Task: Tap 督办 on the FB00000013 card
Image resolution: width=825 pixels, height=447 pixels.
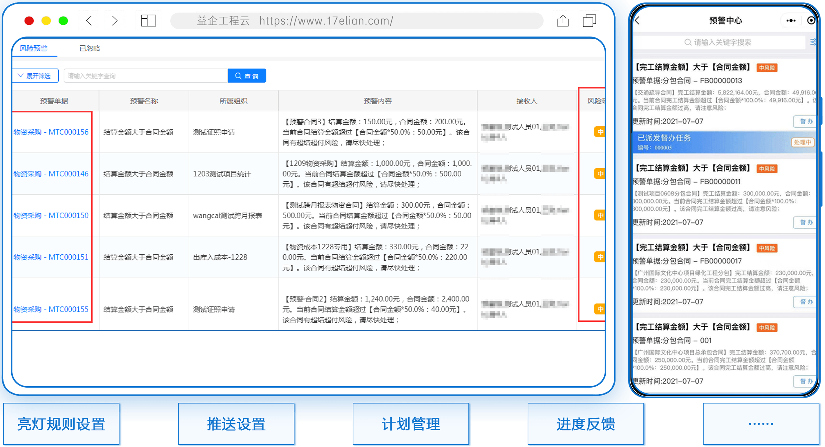Action: 805,122
